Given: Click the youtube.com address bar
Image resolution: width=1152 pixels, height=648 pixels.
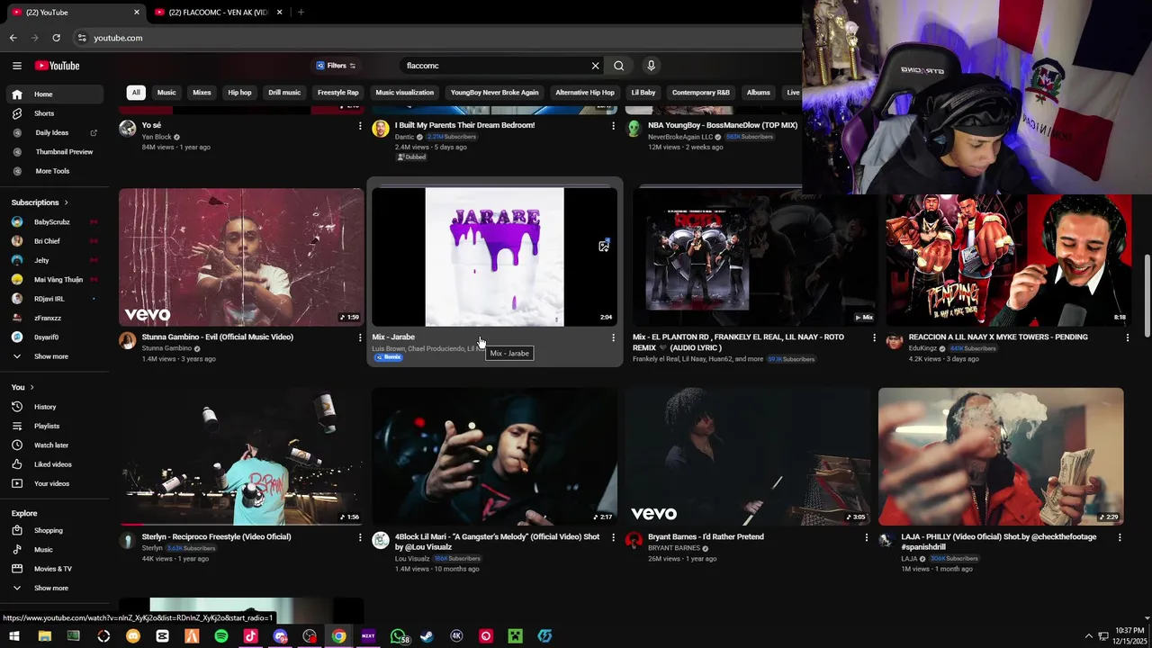Looking at the screenshot, I should click(432, 38).
